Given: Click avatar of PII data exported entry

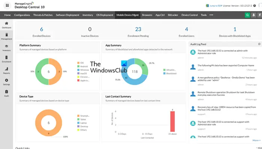Looking at the screenshot, I should pos(193,67).
